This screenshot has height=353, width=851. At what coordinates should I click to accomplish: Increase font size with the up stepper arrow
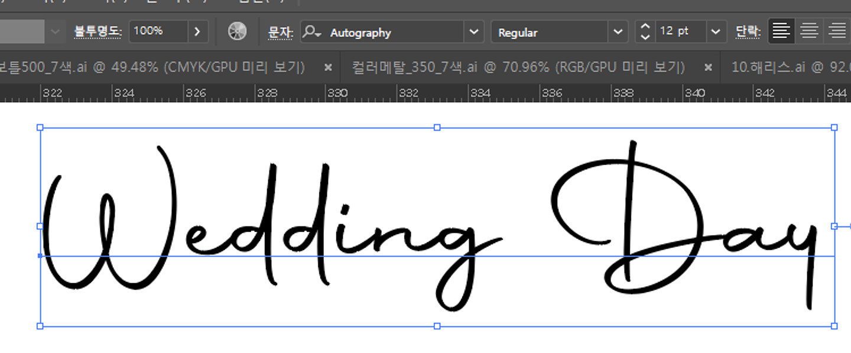(x=645, y=27)
